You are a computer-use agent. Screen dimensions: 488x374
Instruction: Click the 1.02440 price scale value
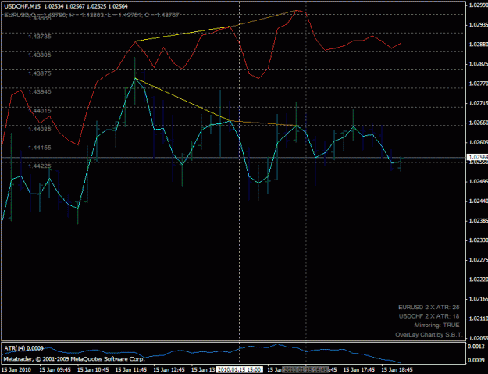point(478,201)
